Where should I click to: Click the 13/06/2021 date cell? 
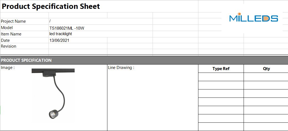click(78, 40)
